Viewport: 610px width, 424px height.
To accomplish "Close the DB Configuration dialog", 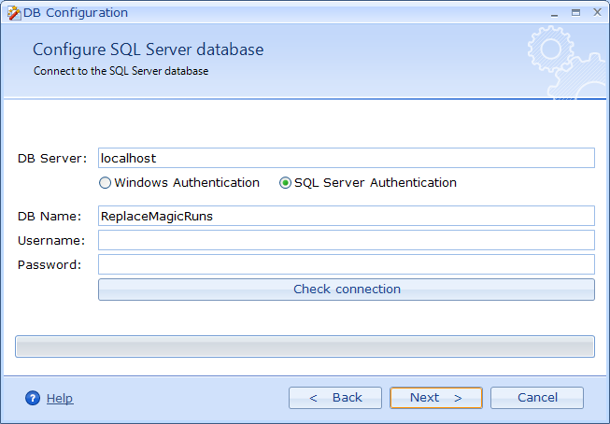I will (x=595, y=13).
